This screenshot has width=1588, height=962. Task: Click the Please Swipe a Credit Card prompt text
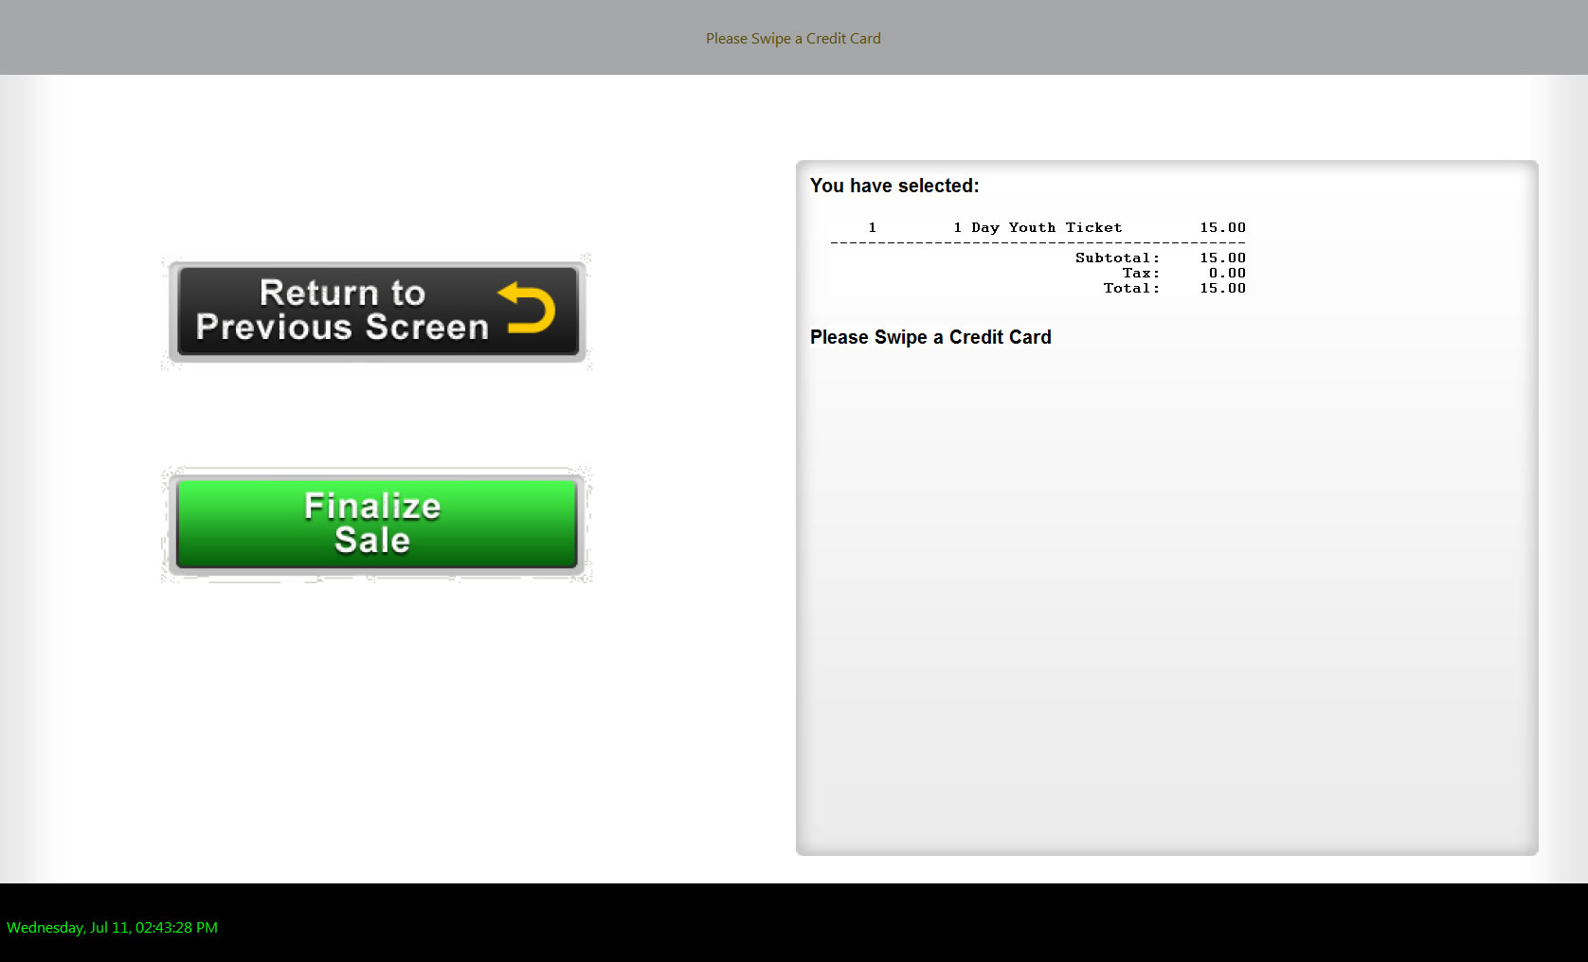[x=929, y=337]
